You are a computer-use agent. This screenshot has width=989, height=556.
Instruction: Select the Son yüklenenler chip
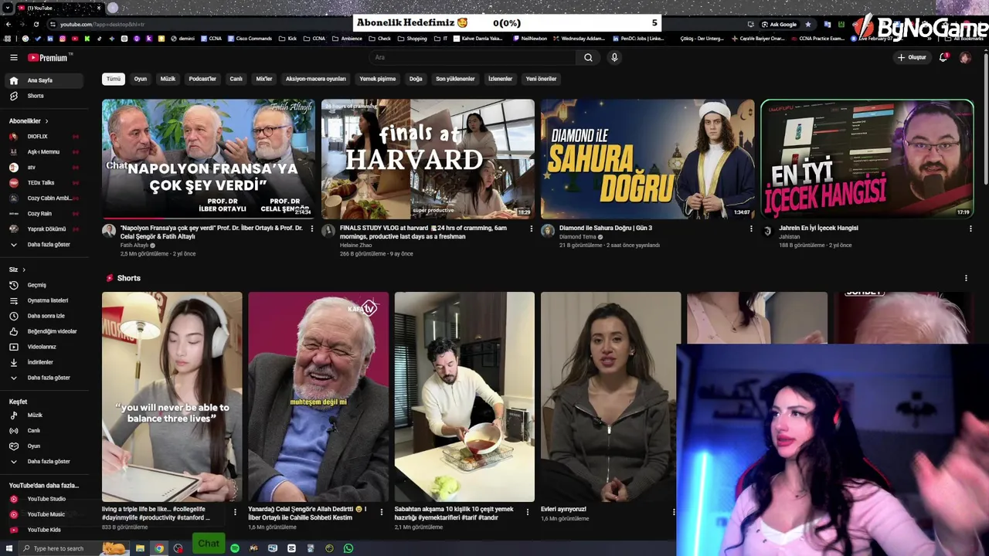455,79
